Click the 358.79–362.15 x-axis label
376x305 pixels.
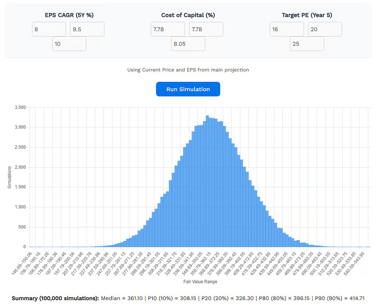(x=201, y=264)
